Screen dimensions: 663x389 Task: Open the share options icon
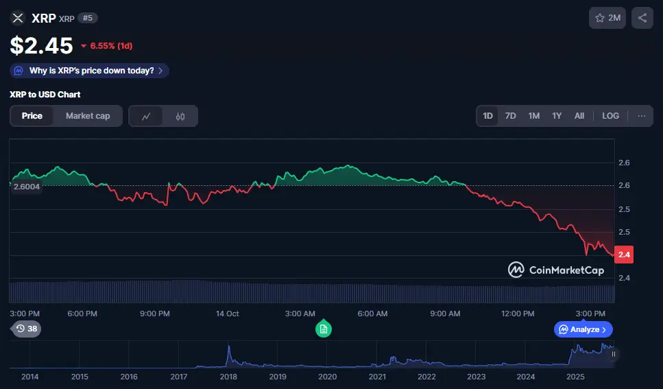[x=642, y=18]
